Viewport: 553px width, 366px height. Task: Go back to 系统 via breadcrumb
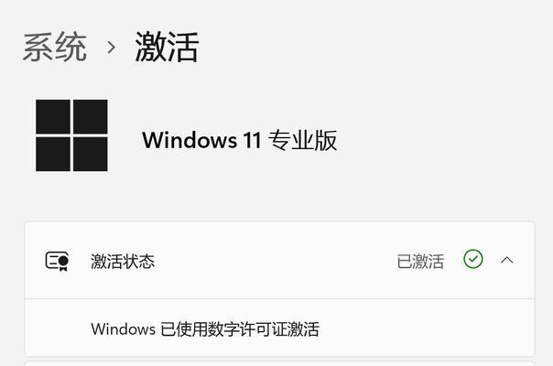55,47
